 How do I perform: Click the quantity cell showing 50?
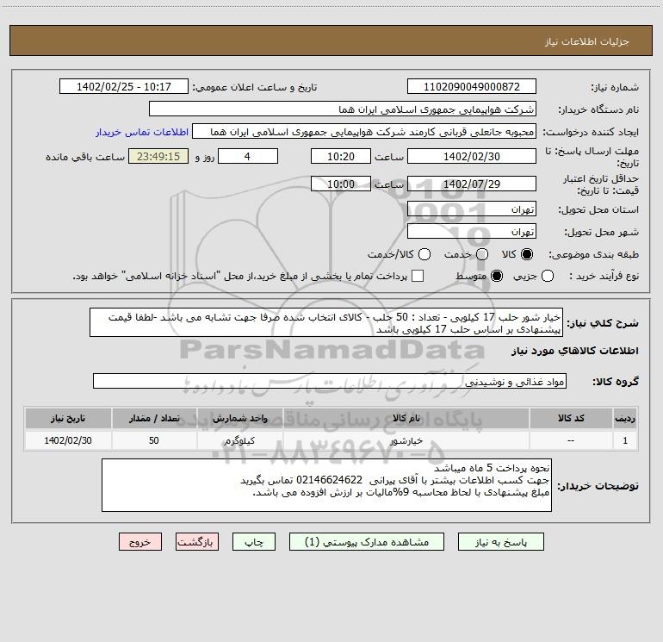coord(154,440)
